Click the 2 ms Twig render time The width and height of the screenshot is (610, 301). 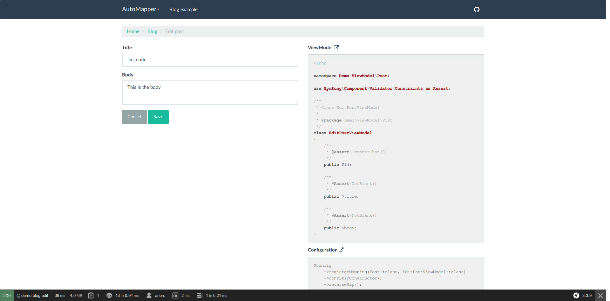coord(186,295)
